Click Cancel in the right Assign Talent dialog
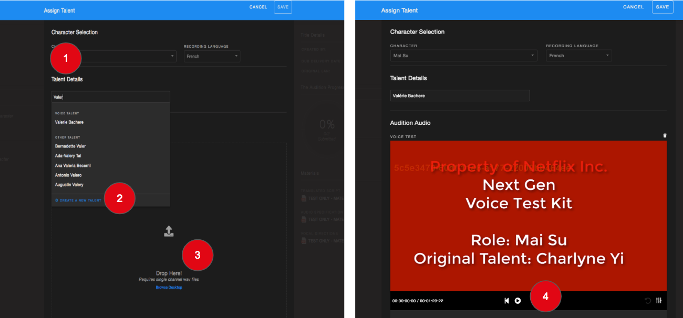Screen dimensions: 683x318 tap(634, 7)
